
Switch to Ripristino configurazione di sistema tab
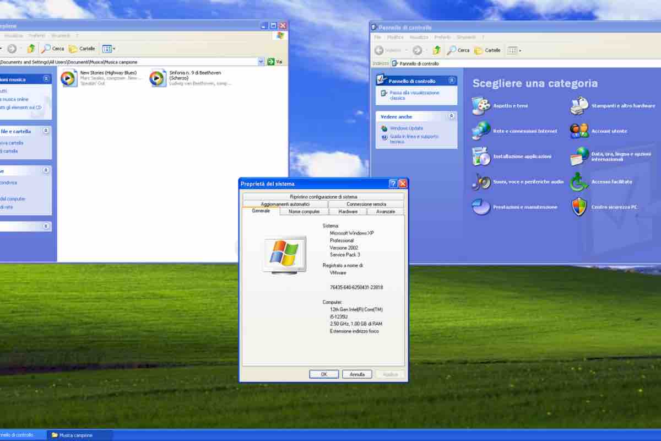pos(323,197)
